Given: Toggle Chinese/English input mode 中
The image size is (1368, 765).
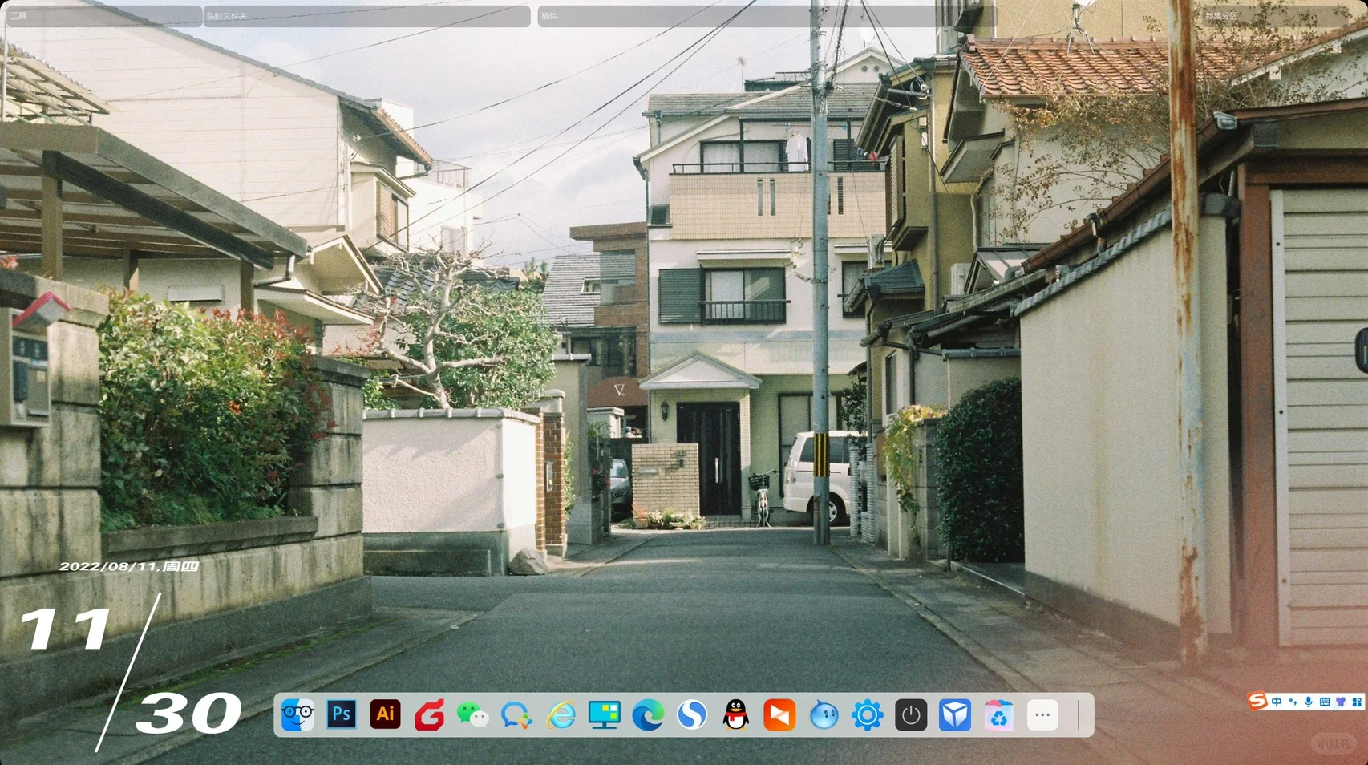Looking at the screenshot, I should [1277, 702].
